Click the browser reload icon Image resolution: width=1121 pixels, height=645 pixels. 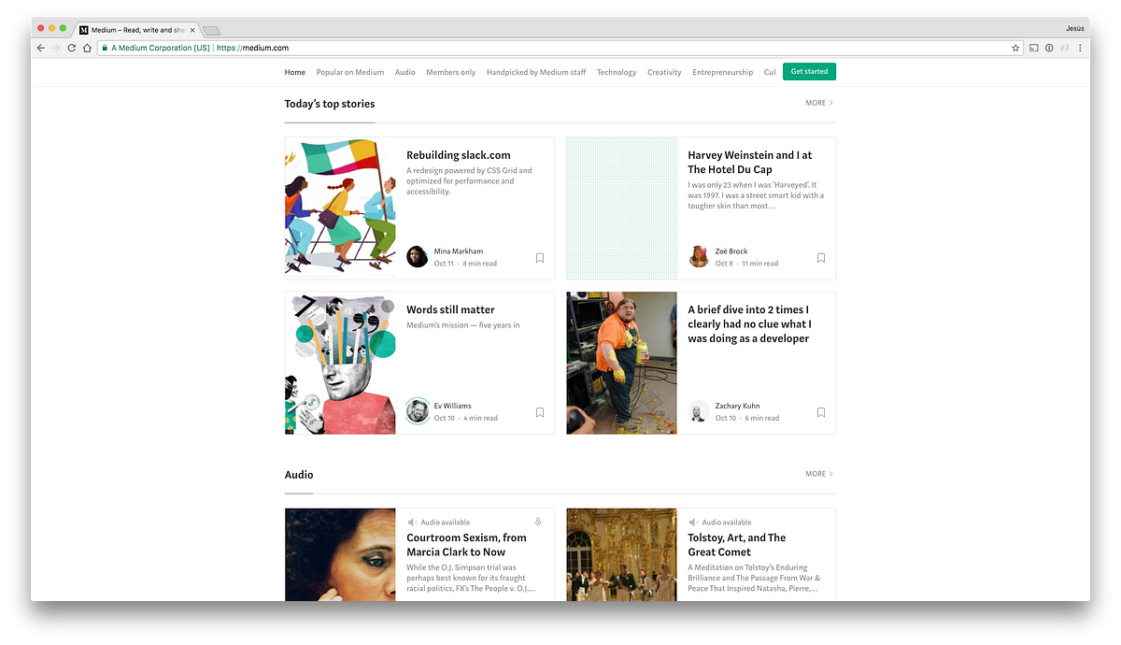coord(72,48)
